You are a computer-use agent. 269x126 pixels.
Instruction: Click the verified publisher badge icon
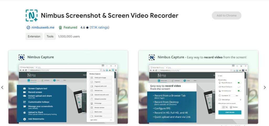(28, 28)
